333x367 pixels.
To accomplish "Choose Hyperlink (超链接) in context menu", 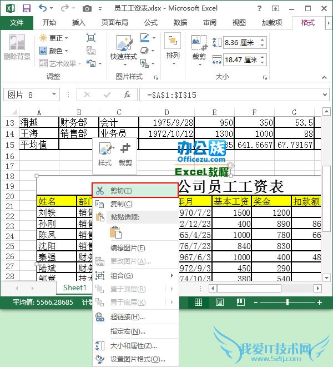I will point(135,317).
